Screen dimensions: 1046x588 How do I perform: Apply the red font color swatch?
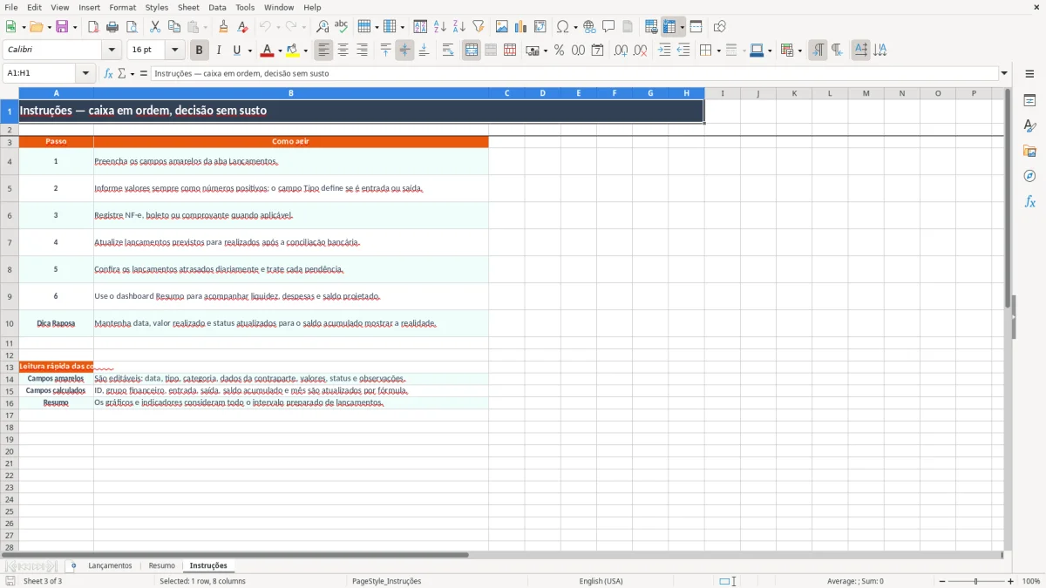pyautogui.click(x=267, y=51)
